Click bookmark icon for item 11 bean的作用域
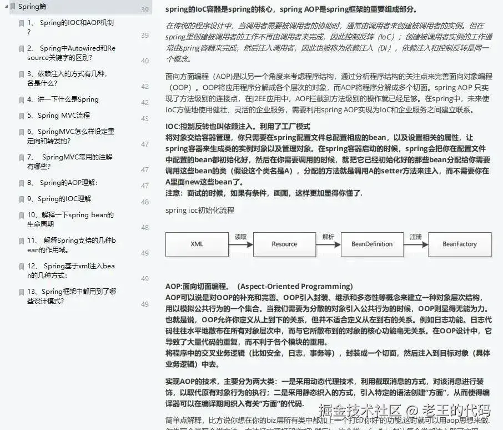Screen dimensions: 503x430 click(x=22, y=241)
